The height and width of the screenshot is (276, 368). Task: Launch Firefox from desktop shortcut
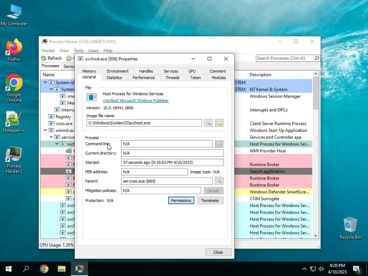14,50
